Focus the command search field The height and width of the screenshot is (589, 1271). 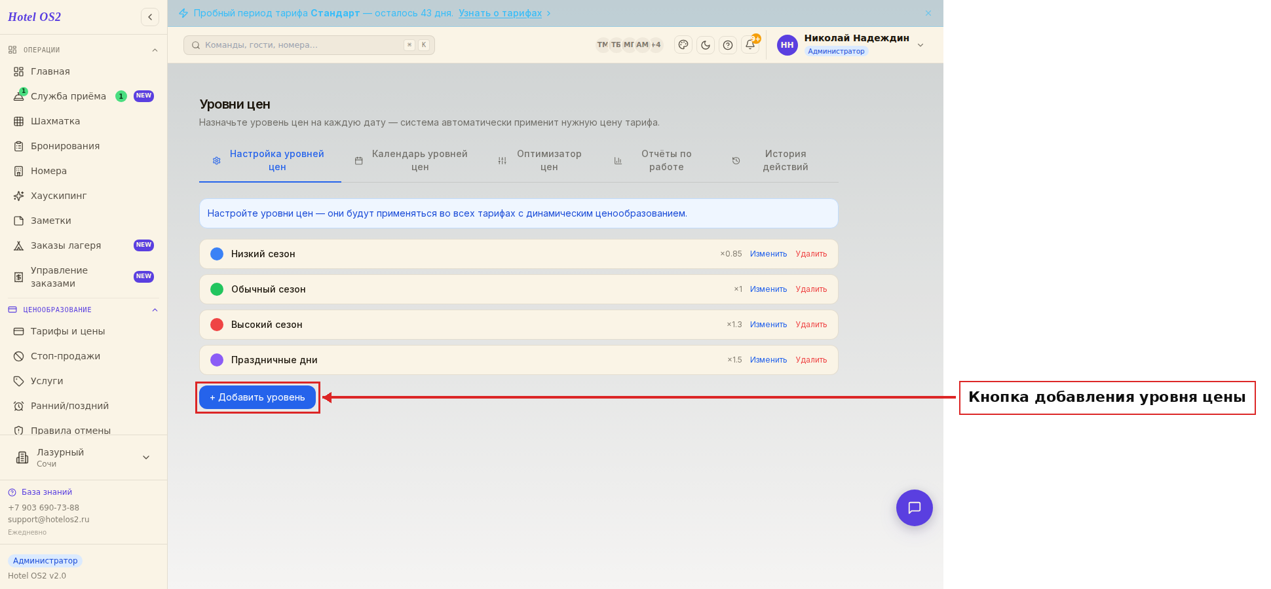tap(309, 45)
